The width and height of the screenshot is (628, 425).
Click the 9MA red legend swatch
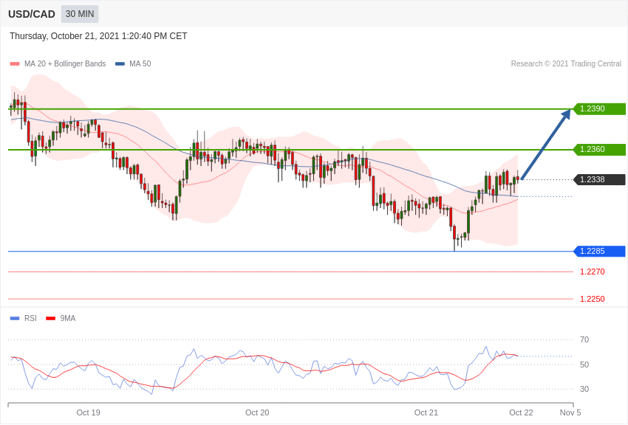(x=50, y=319)
